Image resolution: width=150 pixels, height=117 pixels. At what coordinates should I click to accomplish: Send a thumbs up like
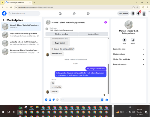click(x=107, y=100)
